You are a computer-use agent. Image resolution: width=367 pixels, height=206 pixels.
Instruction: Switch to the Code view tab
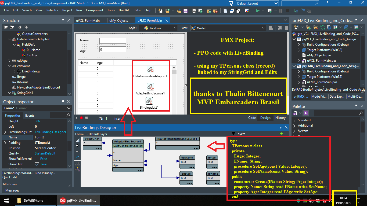click(x=252, y=118)
